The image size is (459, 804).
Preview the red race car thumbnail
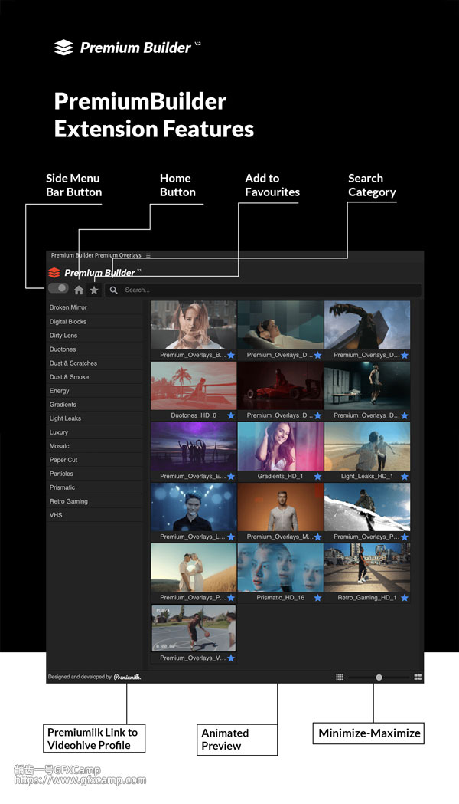[x=281, y=386]
